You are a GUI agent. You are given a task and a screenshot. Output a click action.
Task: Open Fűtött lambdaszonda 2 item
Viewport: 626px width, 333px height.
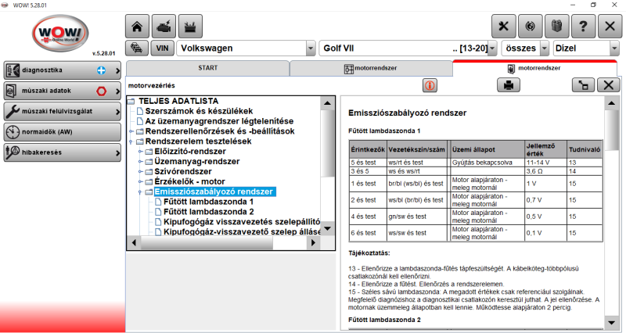[208, 212]
